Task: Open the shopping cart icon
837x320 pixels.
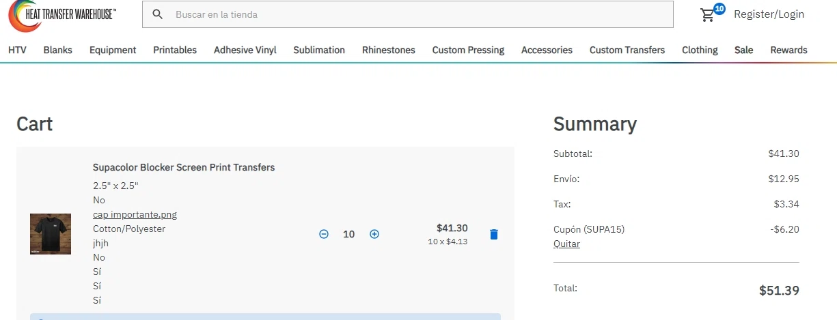Action: click(708, 15)
